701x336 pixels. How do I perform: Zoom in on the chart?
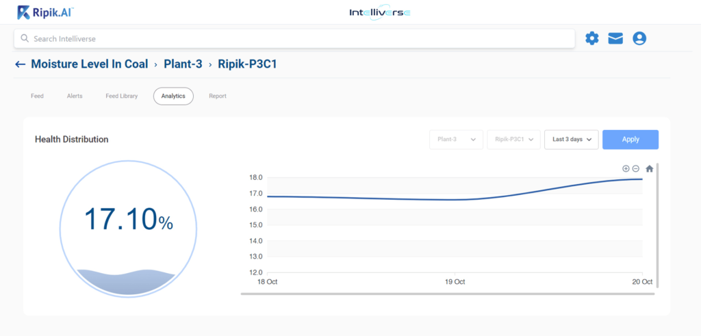[626, 168]
